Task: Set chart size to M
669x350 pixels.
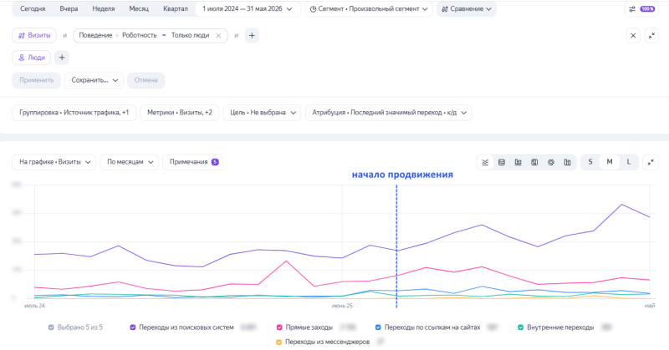Action: [x=610, y=162]
